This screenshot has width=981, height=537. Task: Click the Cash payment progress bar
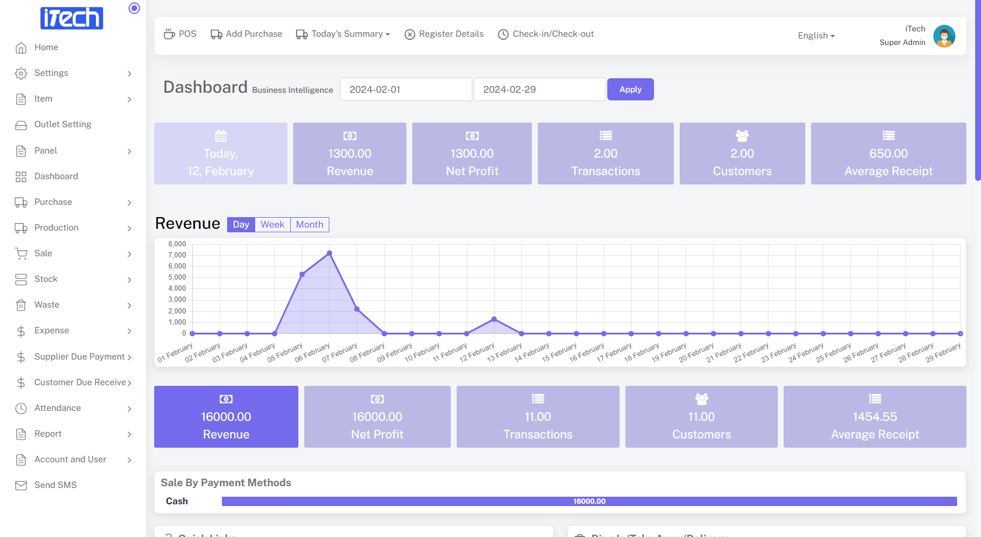tap(589, 501)
